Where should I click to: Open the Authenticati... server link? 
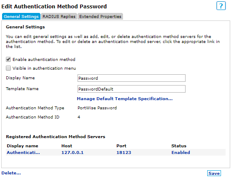tap(23, 152)
